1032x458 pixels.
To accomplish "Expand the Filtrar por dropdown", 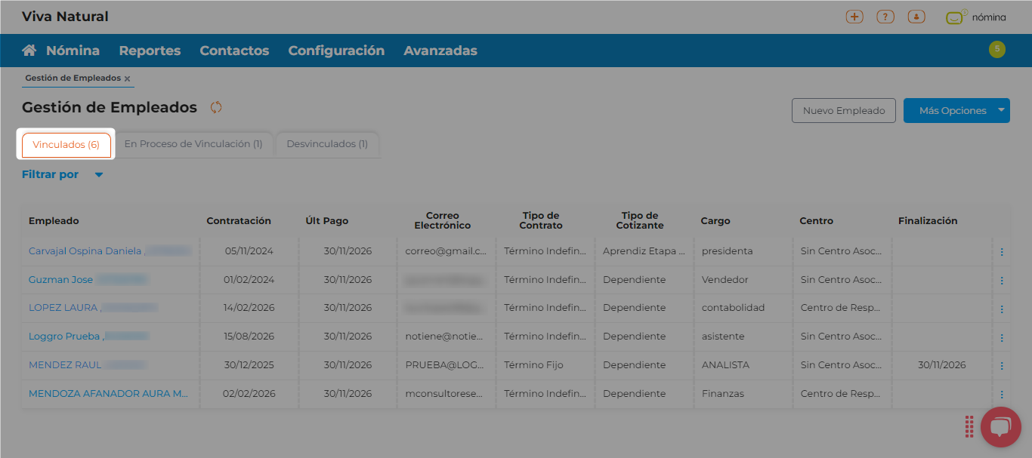I will coord(98,175).
